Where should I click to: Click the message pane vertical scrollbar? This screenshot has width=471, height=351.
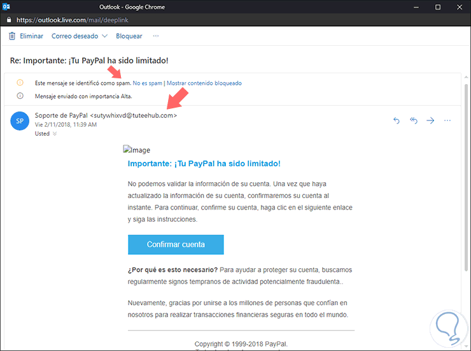click(466, 177)
